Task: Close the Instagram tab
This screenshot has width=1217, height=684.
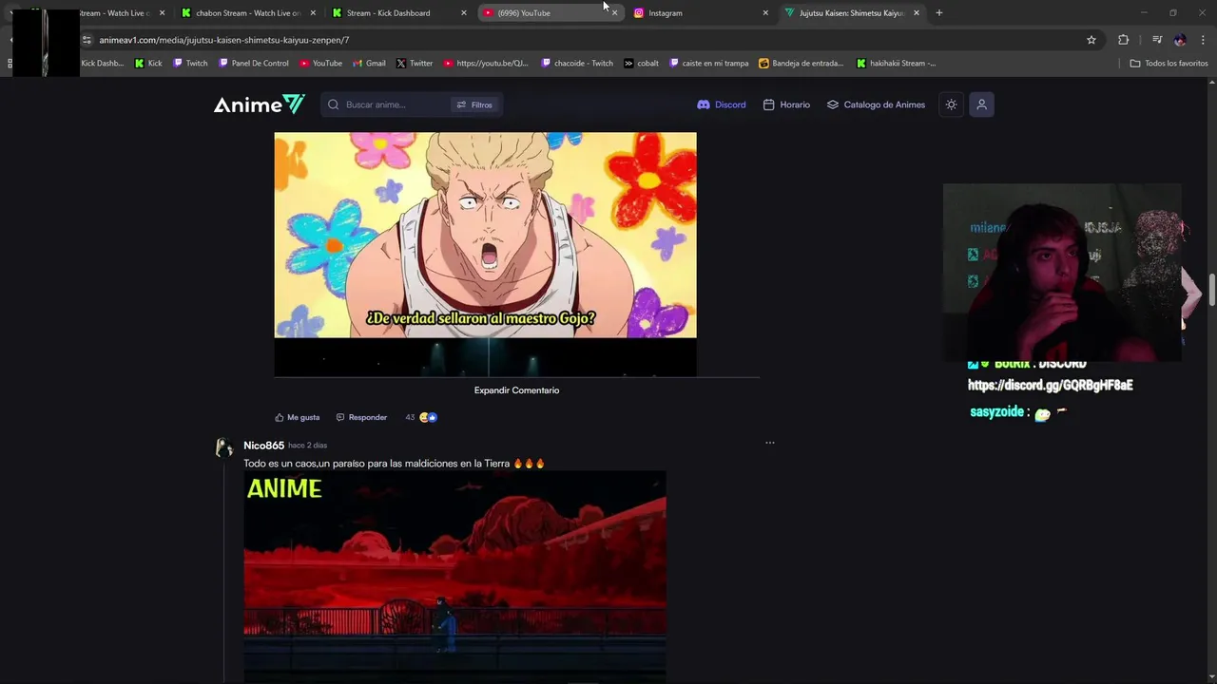Action: pos(765,13)
